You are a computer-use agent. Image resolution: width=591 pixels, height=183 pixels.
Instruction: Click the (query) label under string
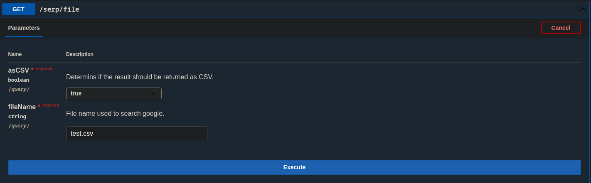[19, 126]
